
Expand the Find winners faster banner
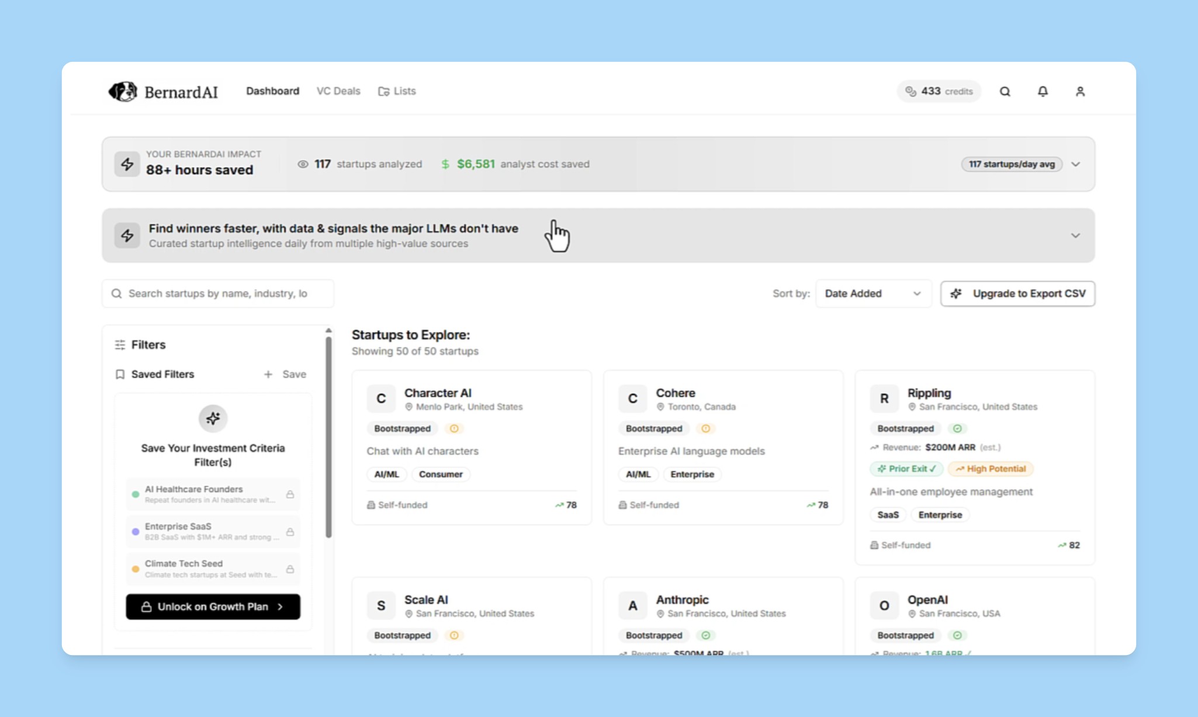point(1075,235)
